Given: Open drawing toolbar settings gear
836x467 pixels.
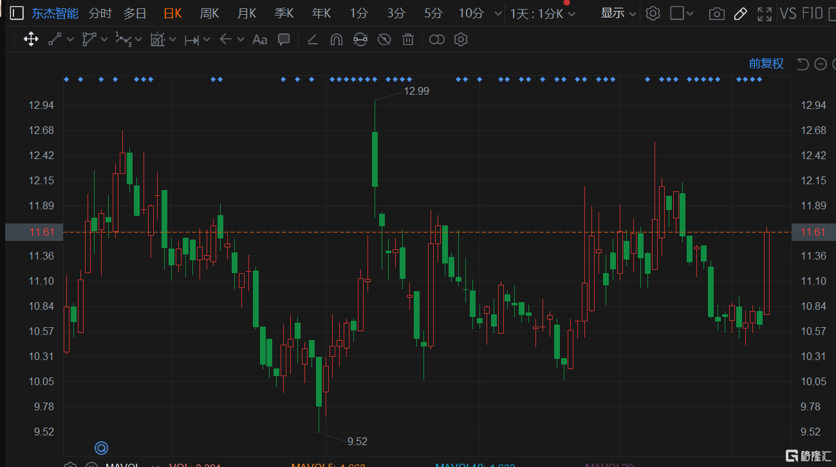Looking at the screenshot, I should [460, 40].
